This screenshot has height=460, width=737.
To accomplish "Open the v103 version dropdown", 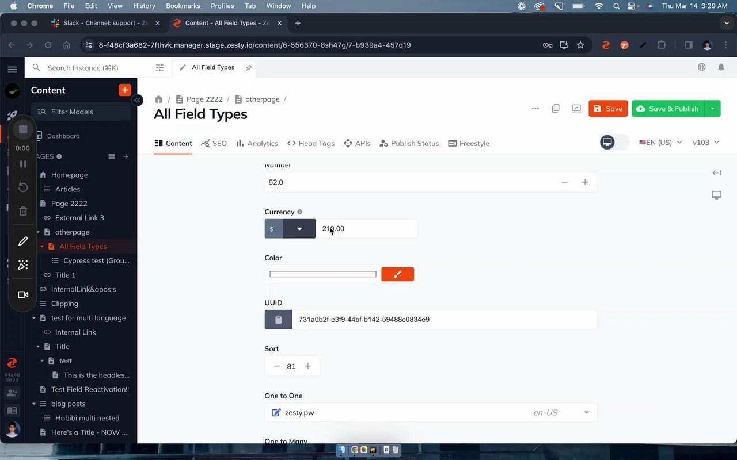I will [x=706, y=142].
